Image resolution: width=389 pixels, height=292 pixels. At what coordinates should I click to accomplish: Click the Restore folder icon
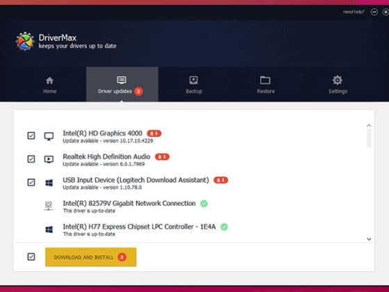(x=265, y=80)
